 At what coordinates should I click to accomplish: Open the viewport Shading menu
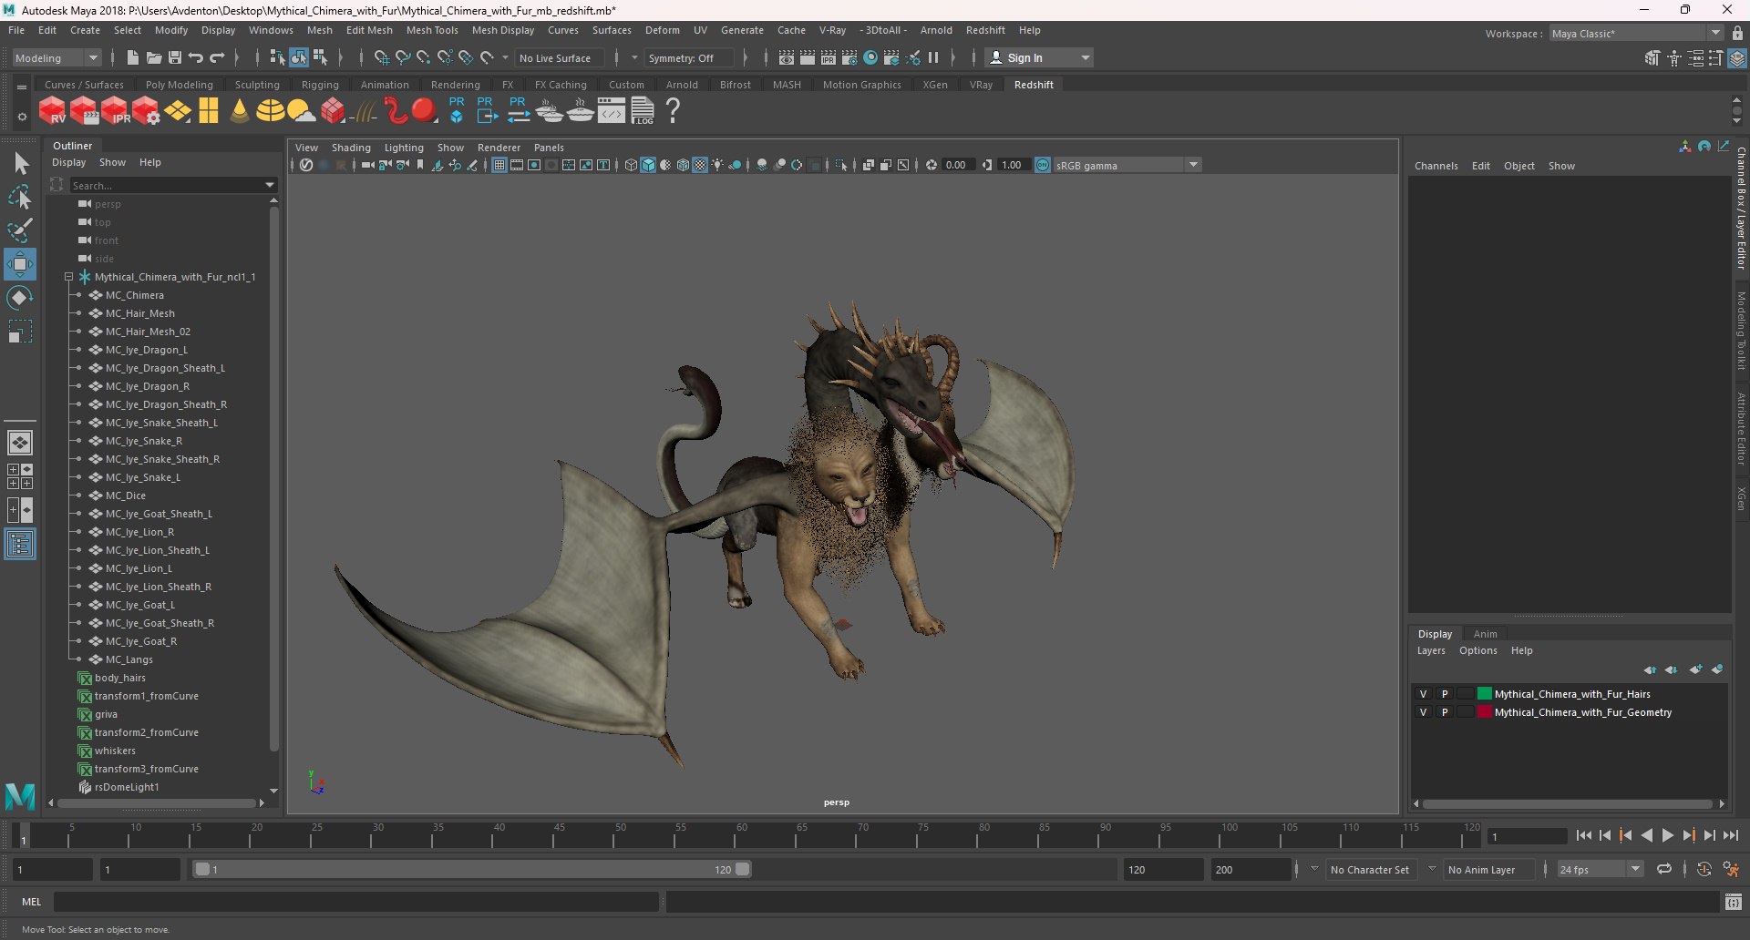pyautogui.click(x=351, y=148)
